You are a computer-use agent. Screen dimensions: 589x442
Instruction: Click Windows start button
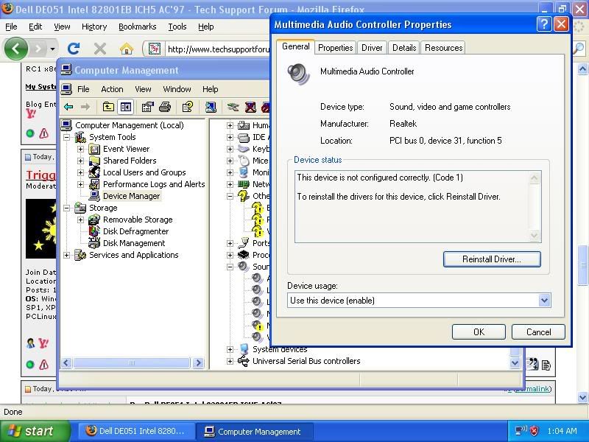pos(35,431)
